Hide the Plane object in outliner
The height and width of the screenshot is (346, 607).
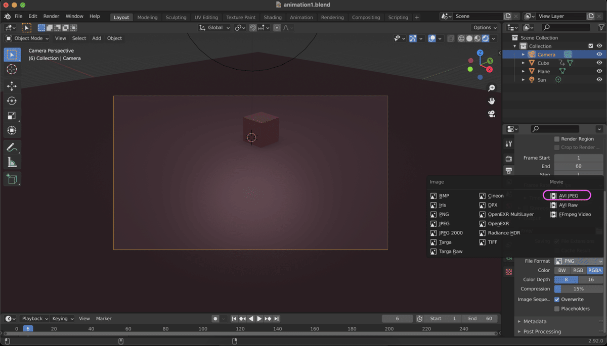(x=599, y=72)
